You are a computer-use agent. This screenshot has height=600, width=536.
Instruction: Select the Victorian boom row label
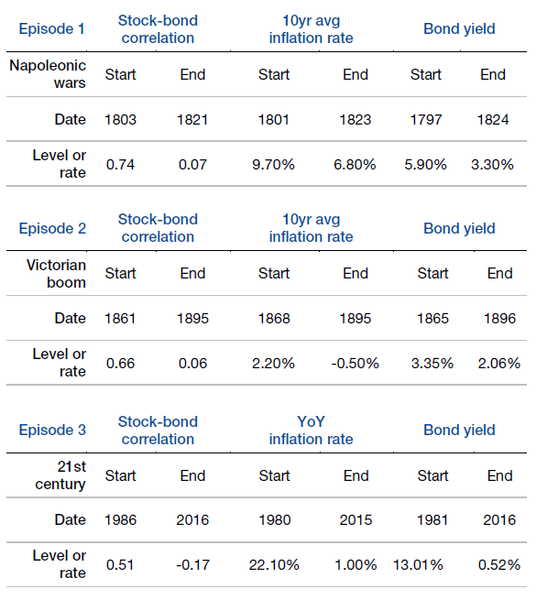click(x=56, y=274)
